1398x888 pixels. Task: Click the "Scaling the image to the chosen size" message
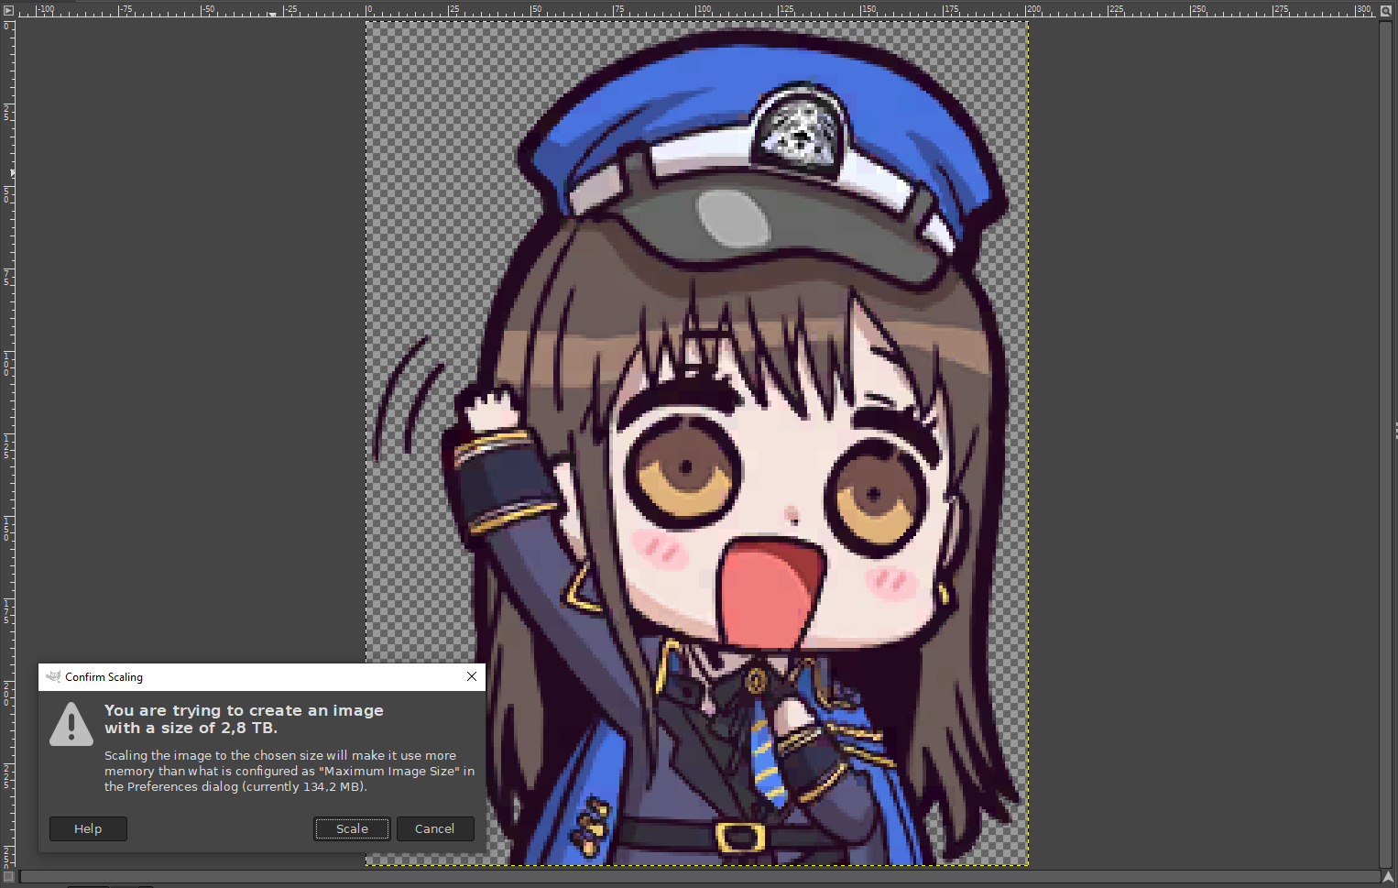289,771
